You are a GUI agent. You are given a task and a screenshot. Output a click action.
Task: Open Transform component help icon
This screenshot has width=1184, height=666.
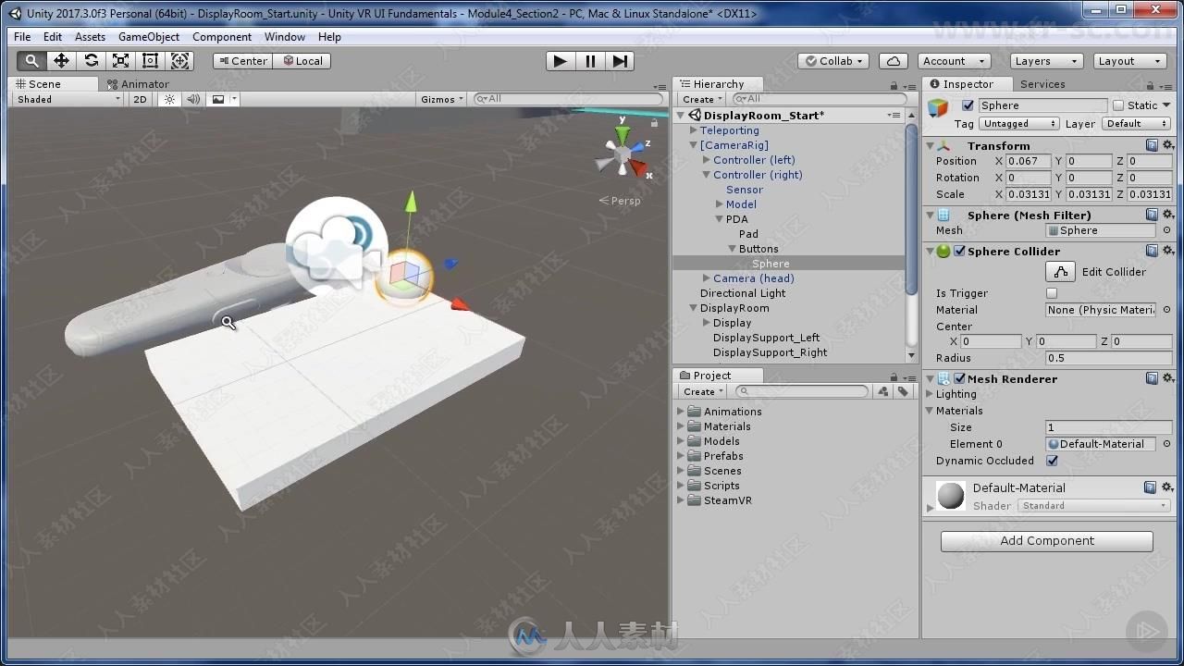[x=1152, y=145]
